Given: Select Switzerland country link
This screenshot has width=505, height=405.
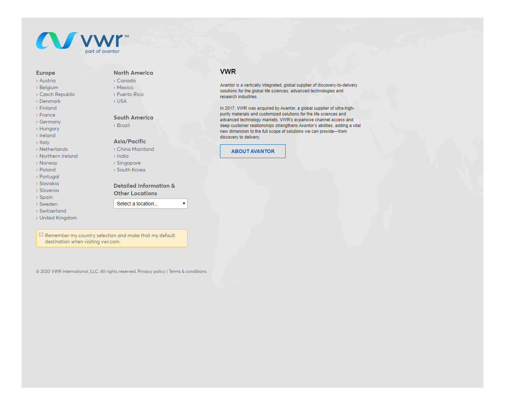Looking at the screenshot, I should click(53, 211).
